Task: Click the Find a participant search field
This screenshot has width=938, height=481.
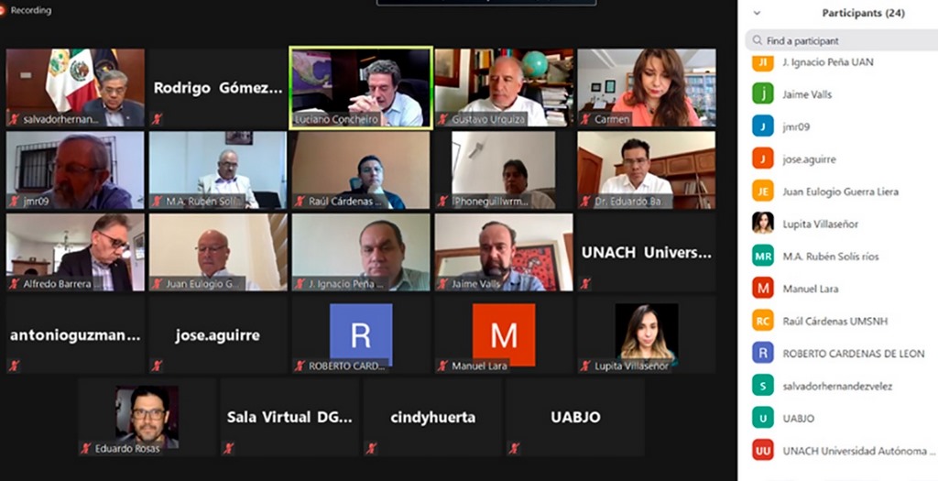Action: (842, 40)
